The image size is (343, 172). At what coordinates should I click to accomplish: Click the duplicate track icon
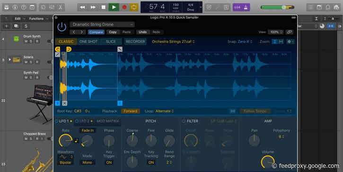[x=16, y=26]
